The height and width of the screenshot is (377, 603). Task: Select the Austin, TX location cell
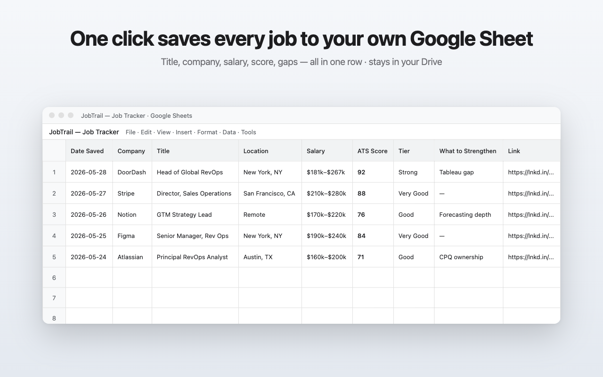[x=270, y=257]
